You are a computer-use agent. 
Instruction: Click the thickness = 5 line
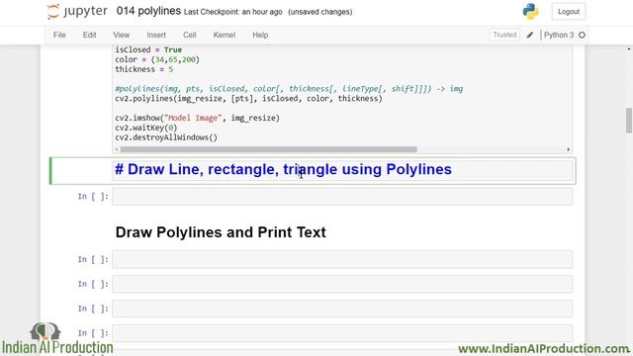click(x=144, y=69)
